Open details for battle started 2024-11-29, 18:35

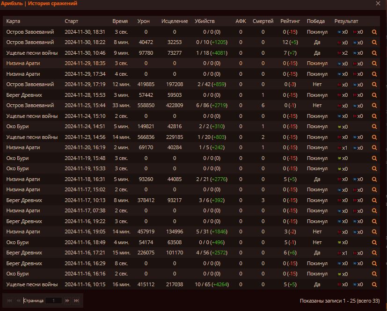(x=374, y=64)
